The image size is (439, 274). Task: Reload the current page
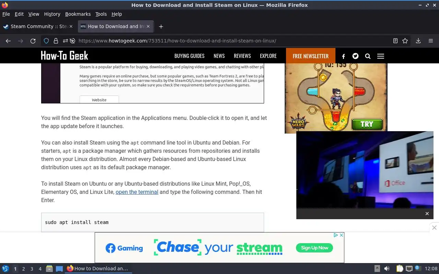33,41
